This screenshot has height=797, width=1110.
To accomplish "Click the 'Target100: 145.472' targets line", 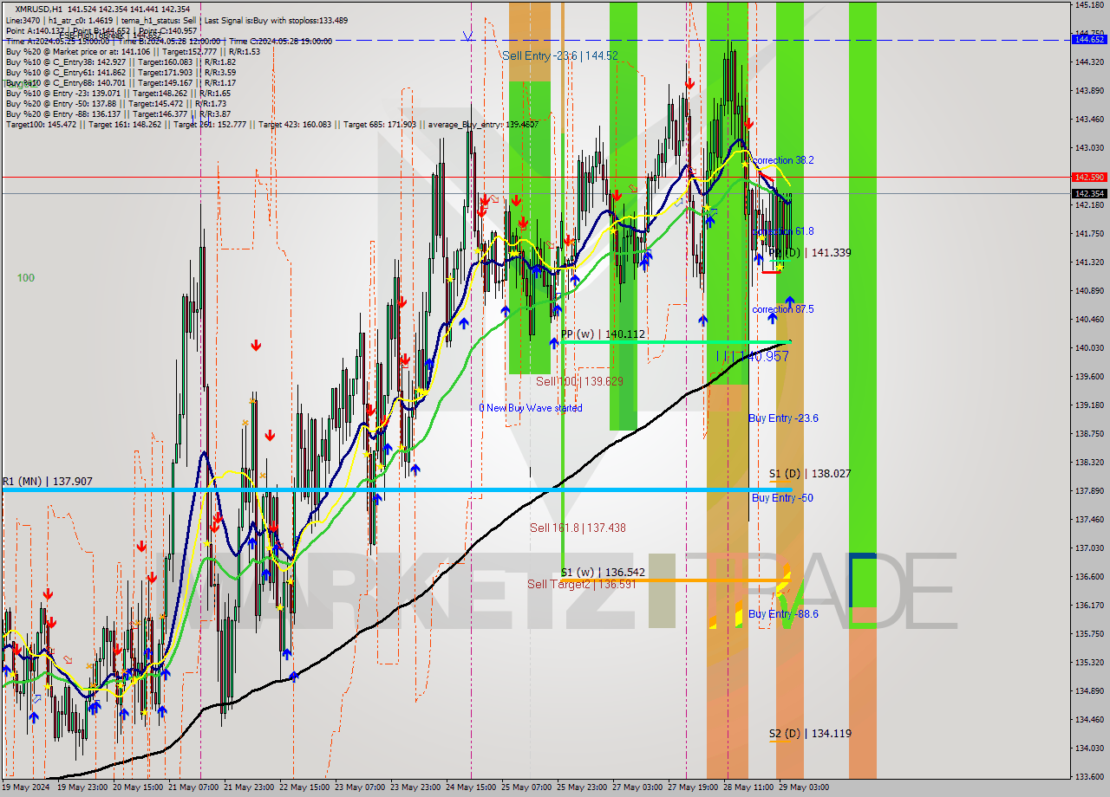I will click(271, 124).
